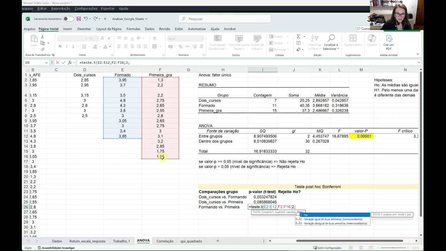Click in the Pesquisar search box

225,19
